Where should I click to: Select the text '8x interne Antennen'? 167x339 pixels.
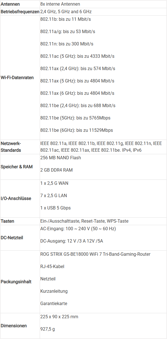pos(60,4)
